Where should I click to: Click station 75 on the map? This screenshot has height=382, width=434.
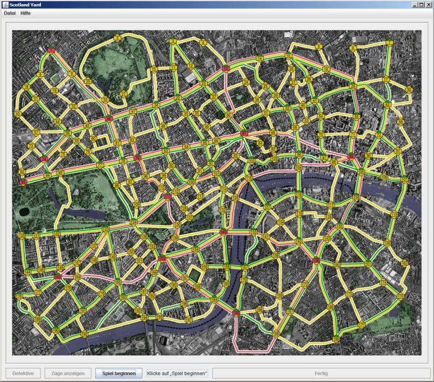tap(63, 154)
